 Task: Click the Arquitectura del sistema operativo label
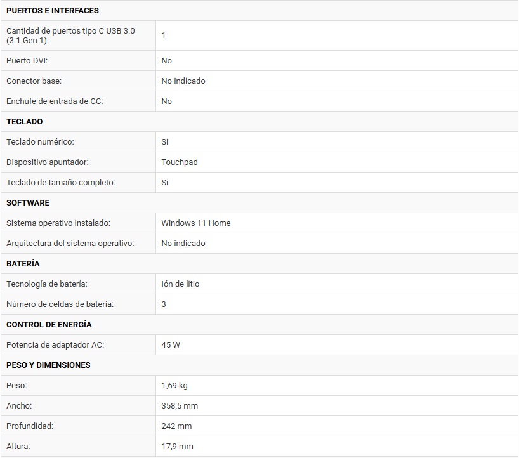(70, 244)
